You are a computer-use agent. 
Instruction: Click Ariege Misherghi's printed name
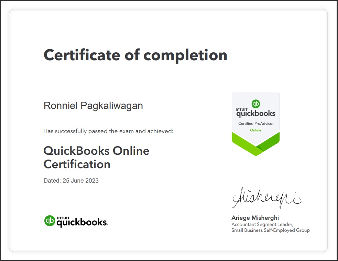pos(255,218)
